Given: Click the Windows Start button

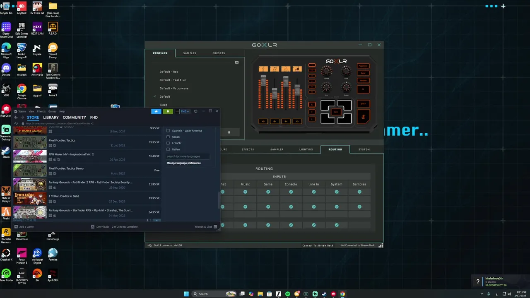Looking at the screenshot, I should click(x=186, y=294).
